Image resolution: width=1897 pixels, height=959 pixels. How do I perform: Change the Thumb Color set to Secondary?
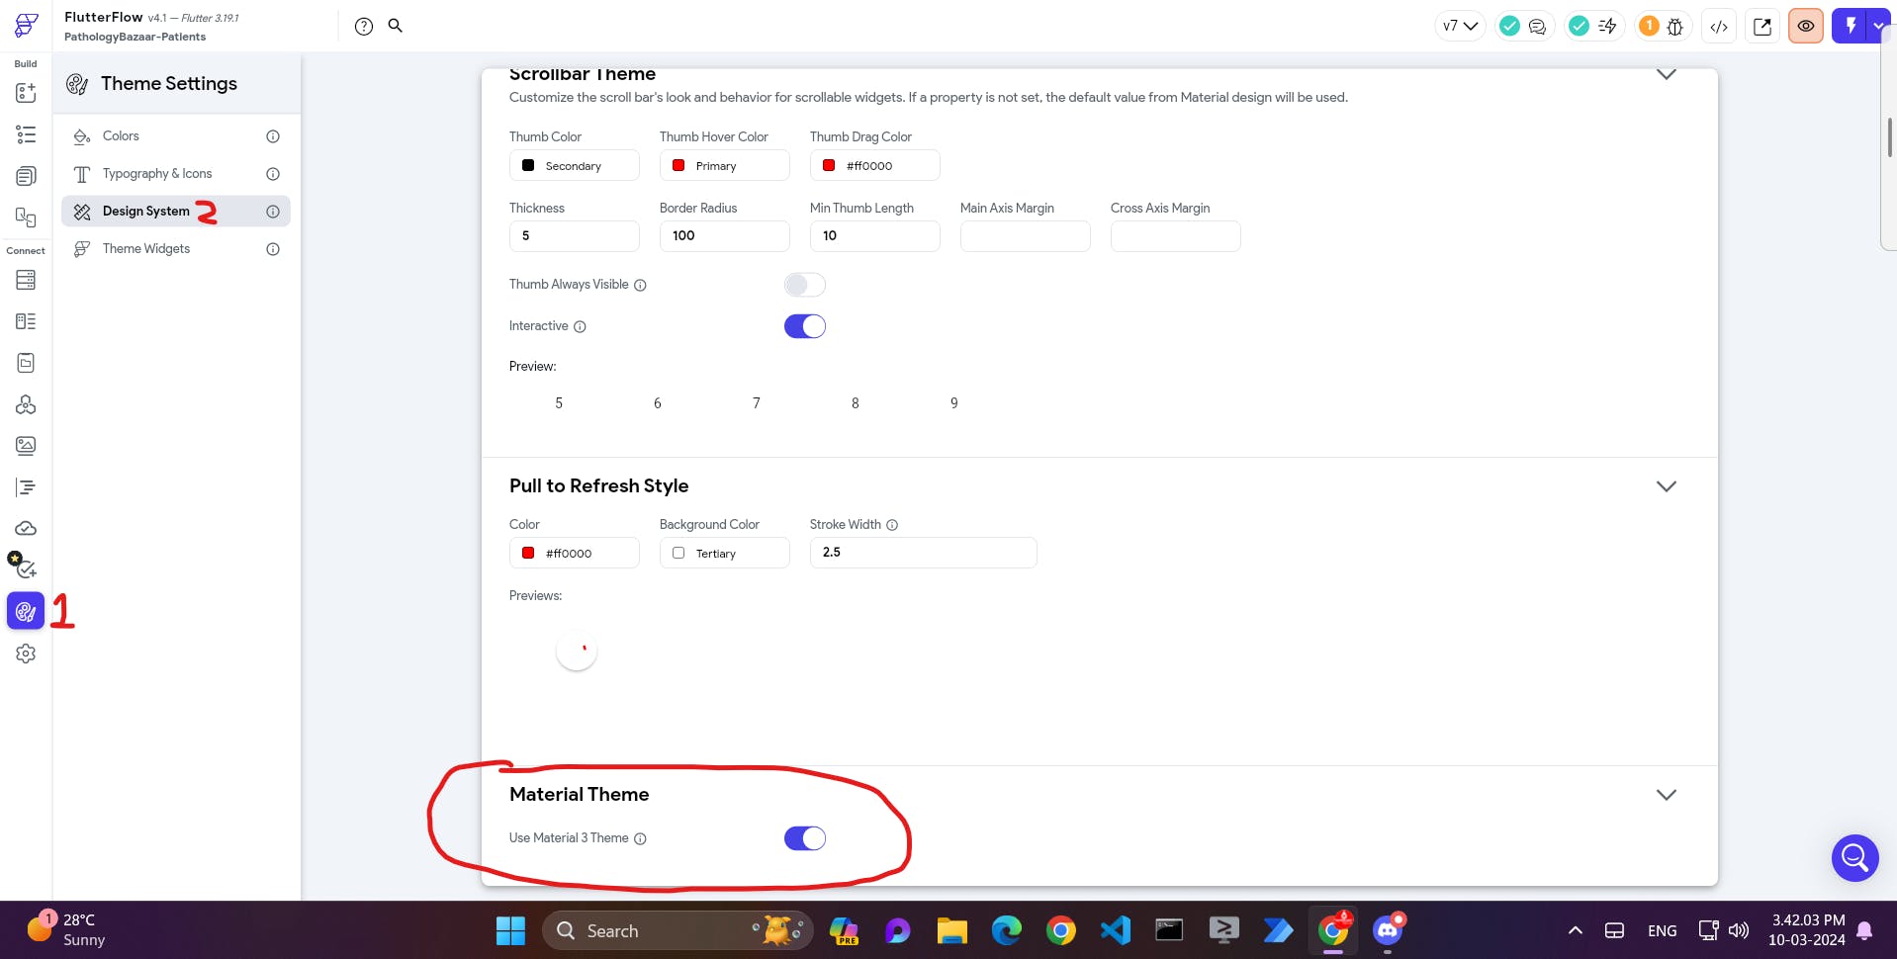pyautogui.click(x=575, y=165)
